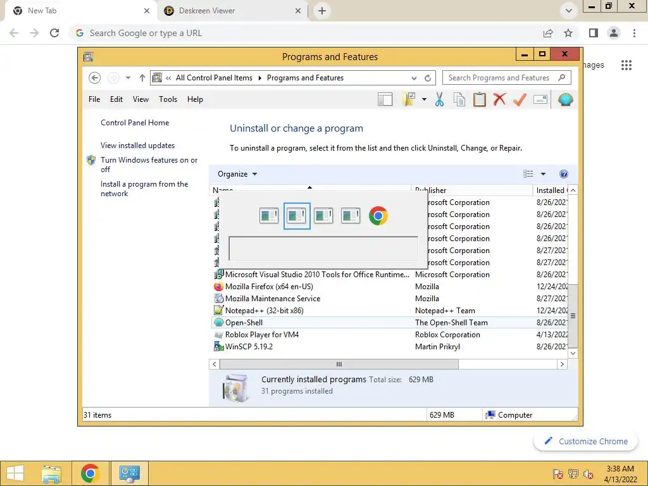Click the Back arrow in Programs and Features
Screen dimensions: 648x486
tap(95, 78)
